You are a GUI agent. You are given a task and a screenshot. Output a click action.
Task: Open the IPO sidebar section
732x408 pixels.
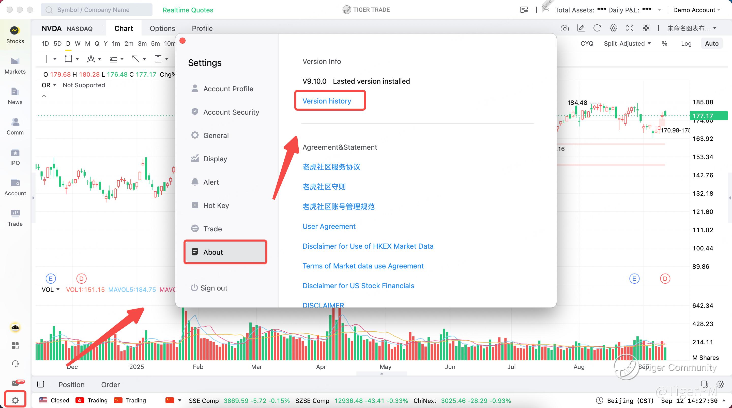point(15,157)
